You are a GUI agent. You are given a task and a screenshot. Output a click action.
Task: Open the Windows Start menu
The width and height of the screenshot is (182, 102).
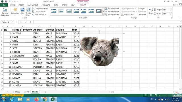3,99
